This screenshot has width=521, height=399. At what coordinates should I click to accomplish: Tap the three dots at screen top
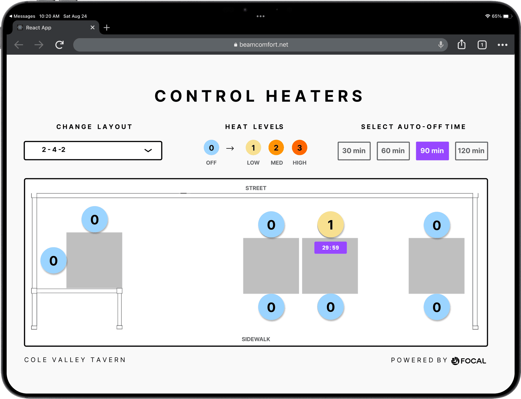point(260,16)
